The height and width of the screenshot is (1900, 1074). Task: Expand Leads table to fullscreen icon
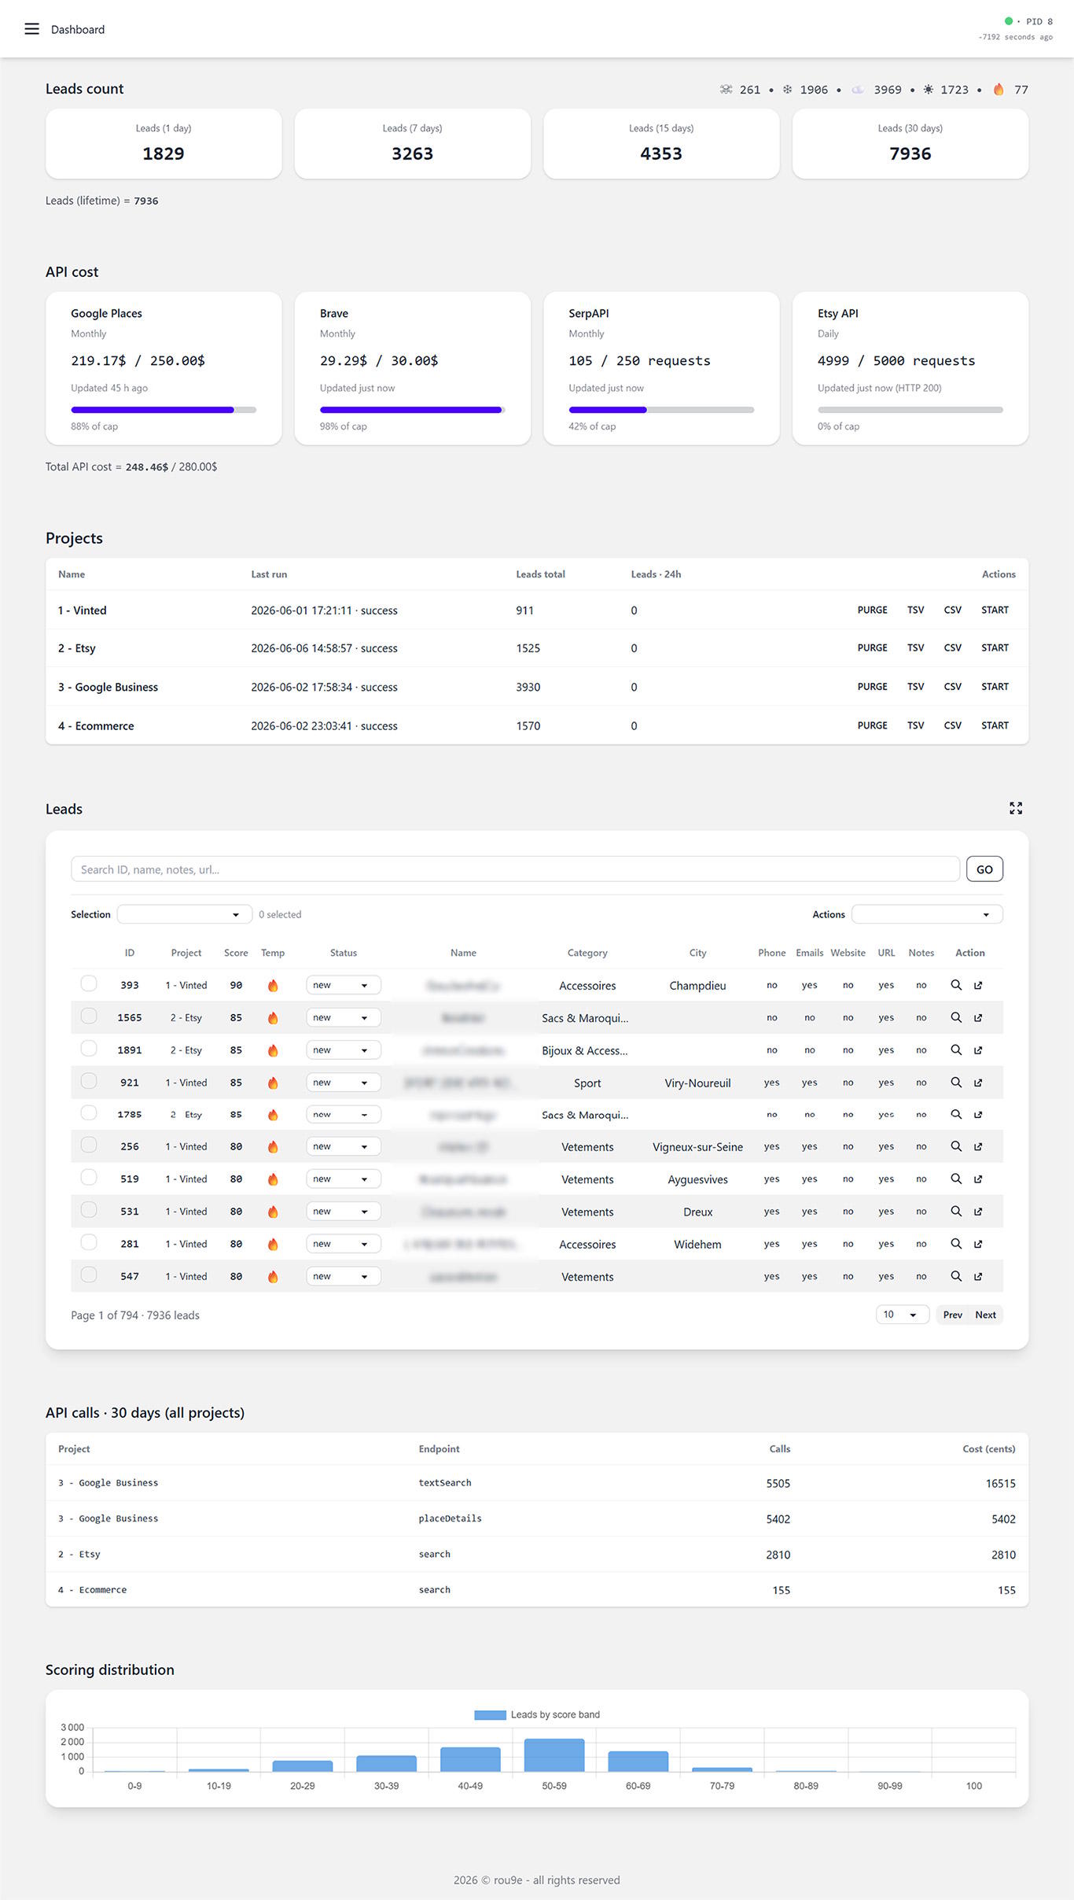click(1016, 808)
